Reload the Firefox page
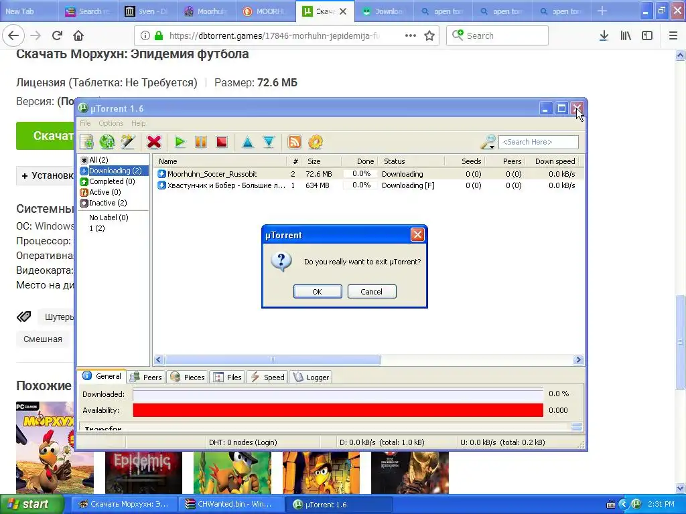This screenshot has width=686, height=514. [x=57, y=35]
